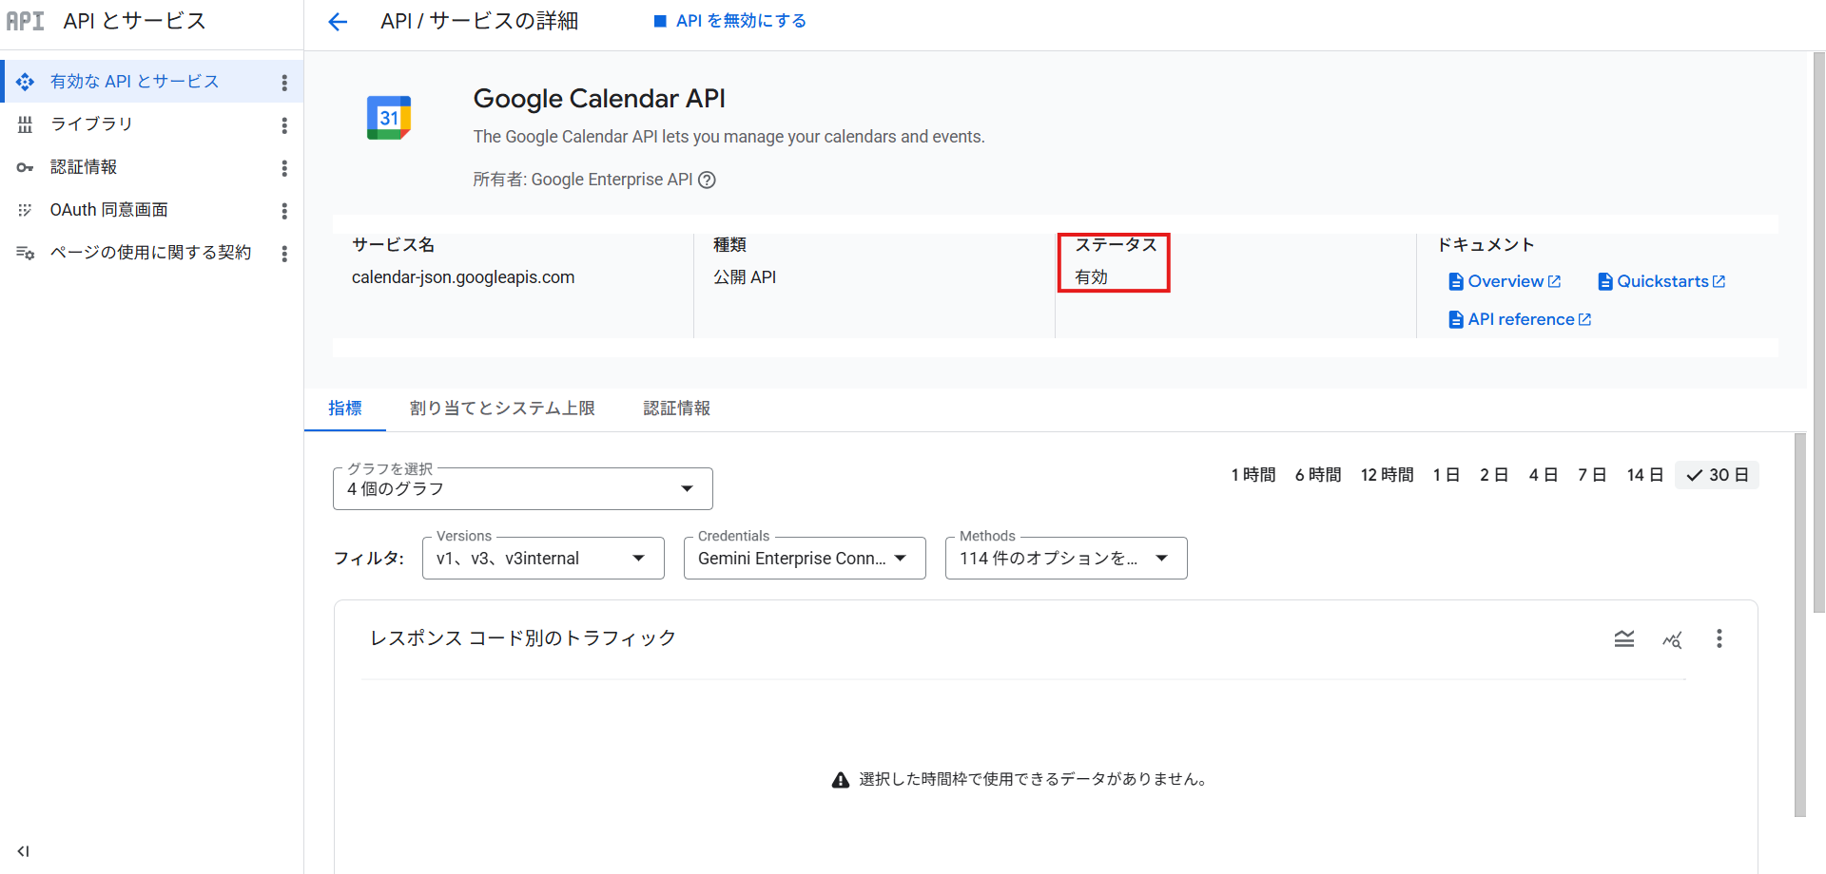Open more options for 有効な API とサービス
The height and width of the screenshot is (874, 1826).
284,83
